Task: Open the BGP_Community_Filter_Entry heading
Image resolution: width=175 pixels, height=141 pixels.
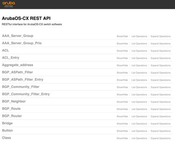Action: pyautogui.click(x=26, y=94)
